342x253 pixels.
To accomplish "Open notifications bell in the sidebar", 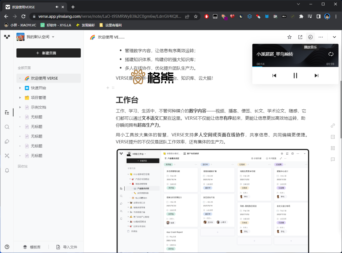I will click(7, 170).
